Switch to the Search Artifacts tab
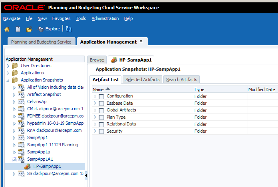Viewport: 278px width, 187px height. [x=181, y=80]
